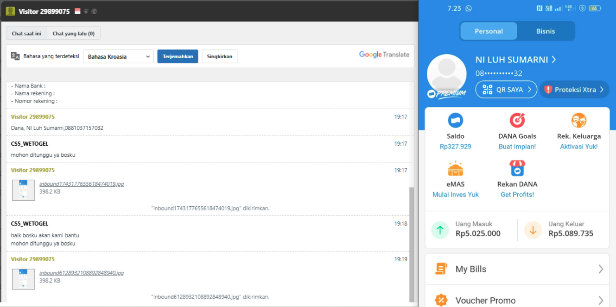The width and height of the screenshot is (616, 307).
Task: Open the Saldo wallet icon
Action: click(456, 120)
